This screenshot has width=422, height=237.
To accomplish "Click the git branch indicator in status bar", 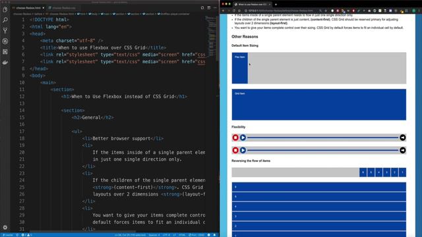I will [8, 235].
